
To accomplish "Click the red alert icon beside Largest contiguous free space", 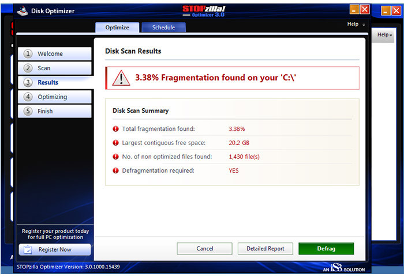I will point(115,143).
